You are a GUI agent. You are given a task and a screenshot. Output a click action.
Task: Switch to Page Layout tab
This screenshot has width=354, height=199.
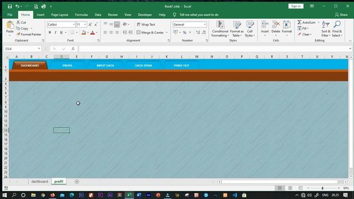point(60,15)
